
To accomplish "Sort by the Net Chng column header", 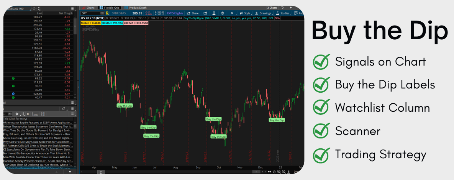I will tap(64, 13).
